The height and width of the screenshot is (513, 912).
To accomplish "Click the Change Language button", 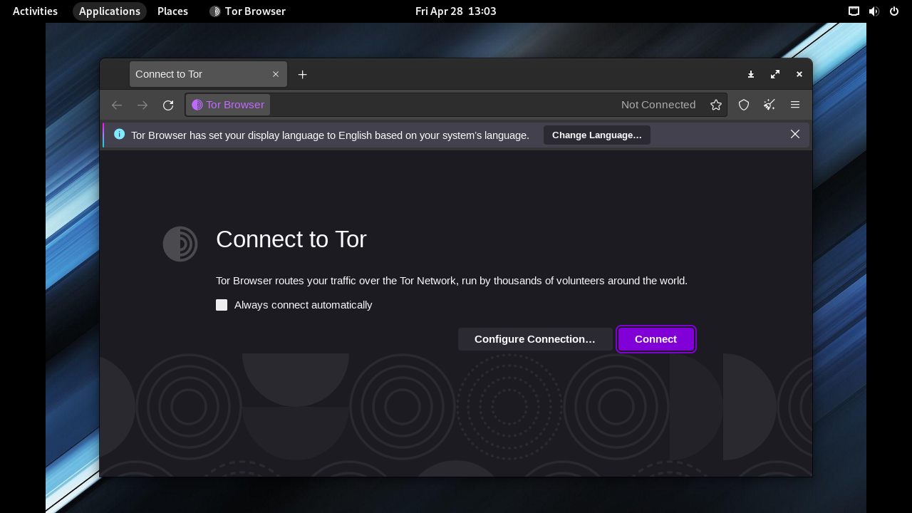I will (x=596, y=135).
